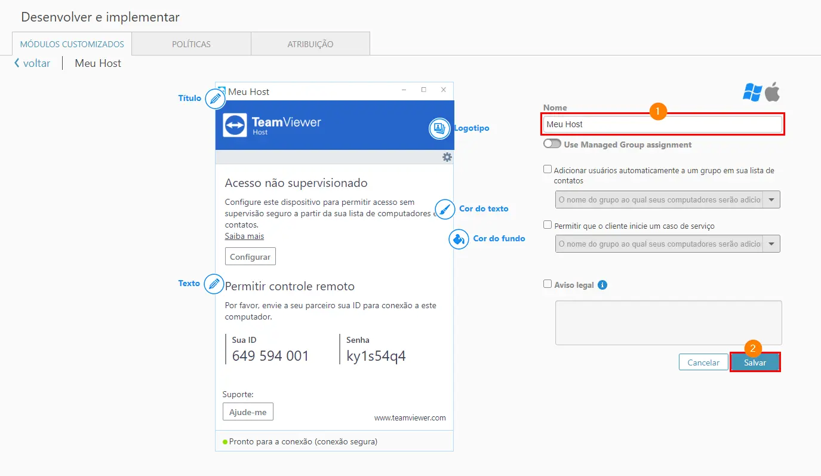
Task: Click the Texto pencil edit icon
Action: click(x=214, y=284)
